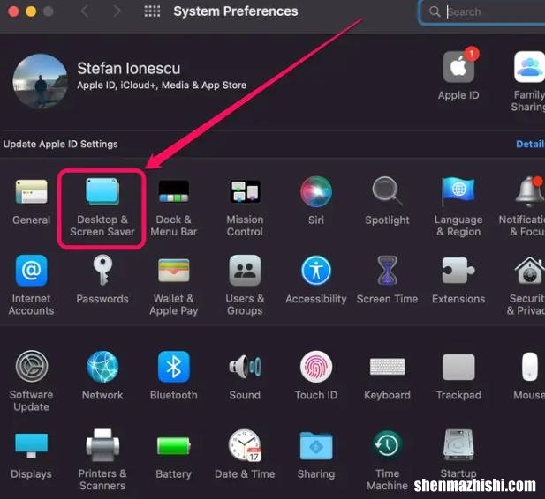Click the Stefan Ionescu account name
This screenshot has height=499, width=545.
129,69
